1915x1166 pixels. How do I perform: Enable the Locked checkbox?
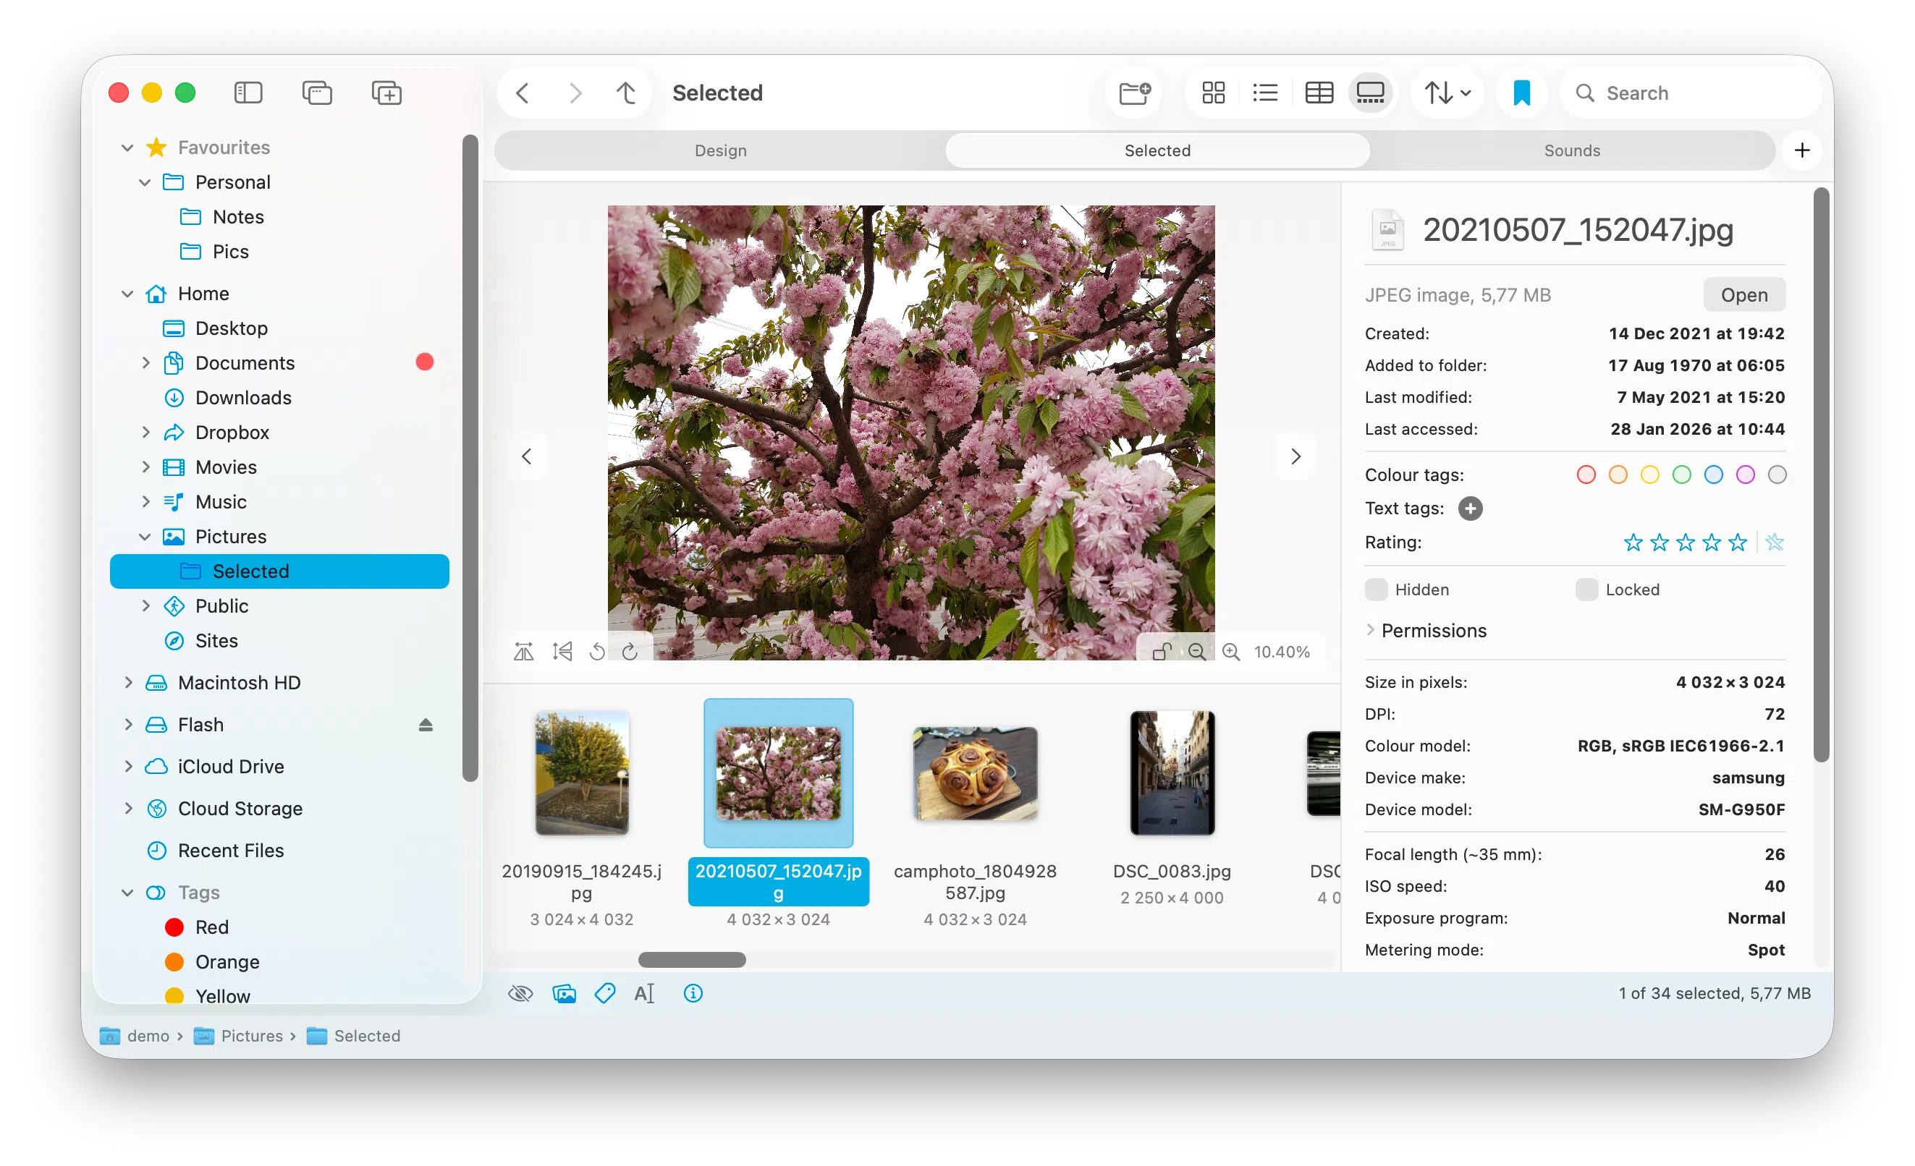(x=1586, y=590)
